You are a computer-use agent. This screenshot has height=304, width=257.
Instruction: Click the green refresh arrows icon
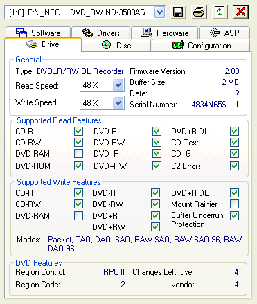tap(220, 12)
